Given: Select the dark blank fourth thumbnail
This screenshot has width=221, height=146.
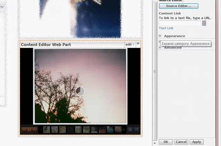Looking at the screenshot, I should [70, 129].
